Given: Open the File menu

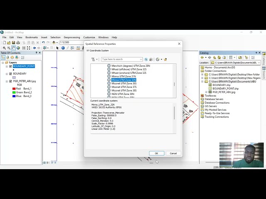Looking at the screenshot, I should point(4,37).
